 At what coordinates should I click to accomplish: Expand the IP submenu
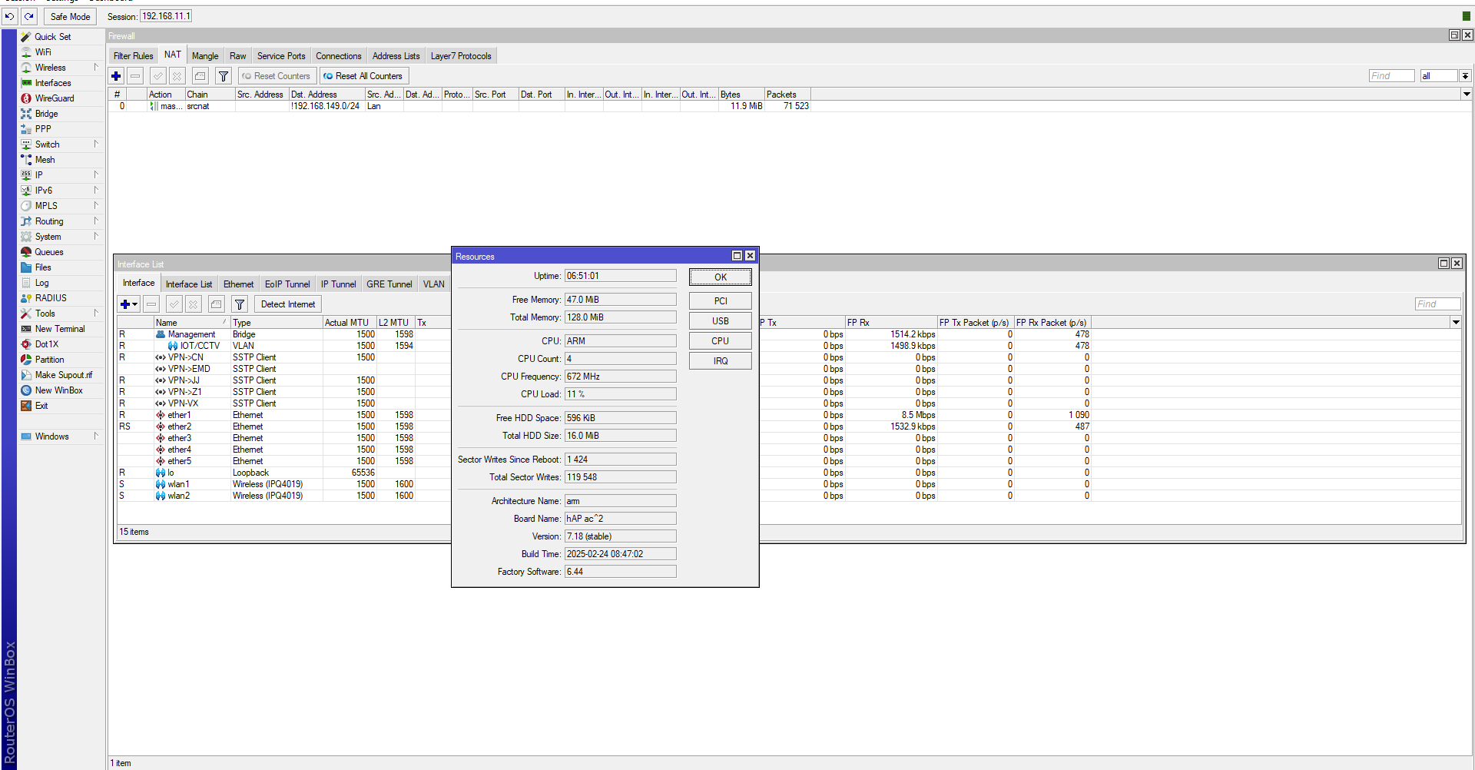[x=38, y=175]
